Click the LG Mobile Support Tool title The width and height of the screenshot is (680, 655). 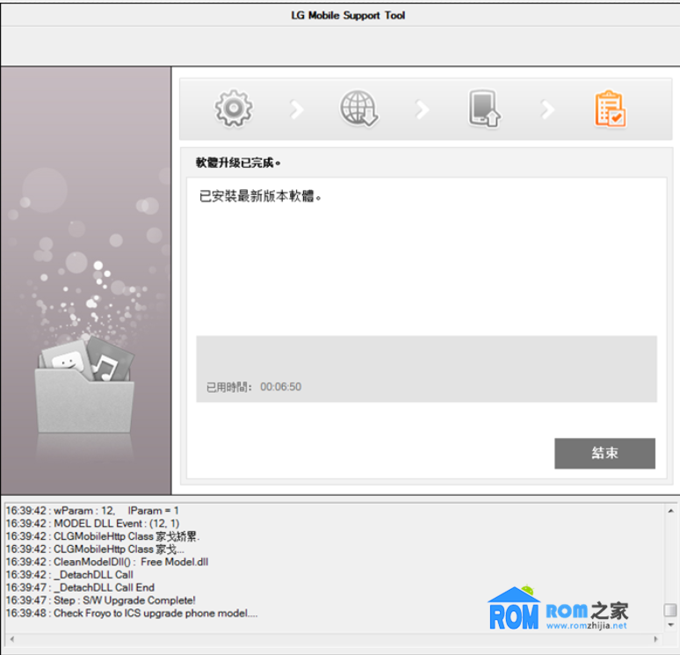tap(348, 16)
